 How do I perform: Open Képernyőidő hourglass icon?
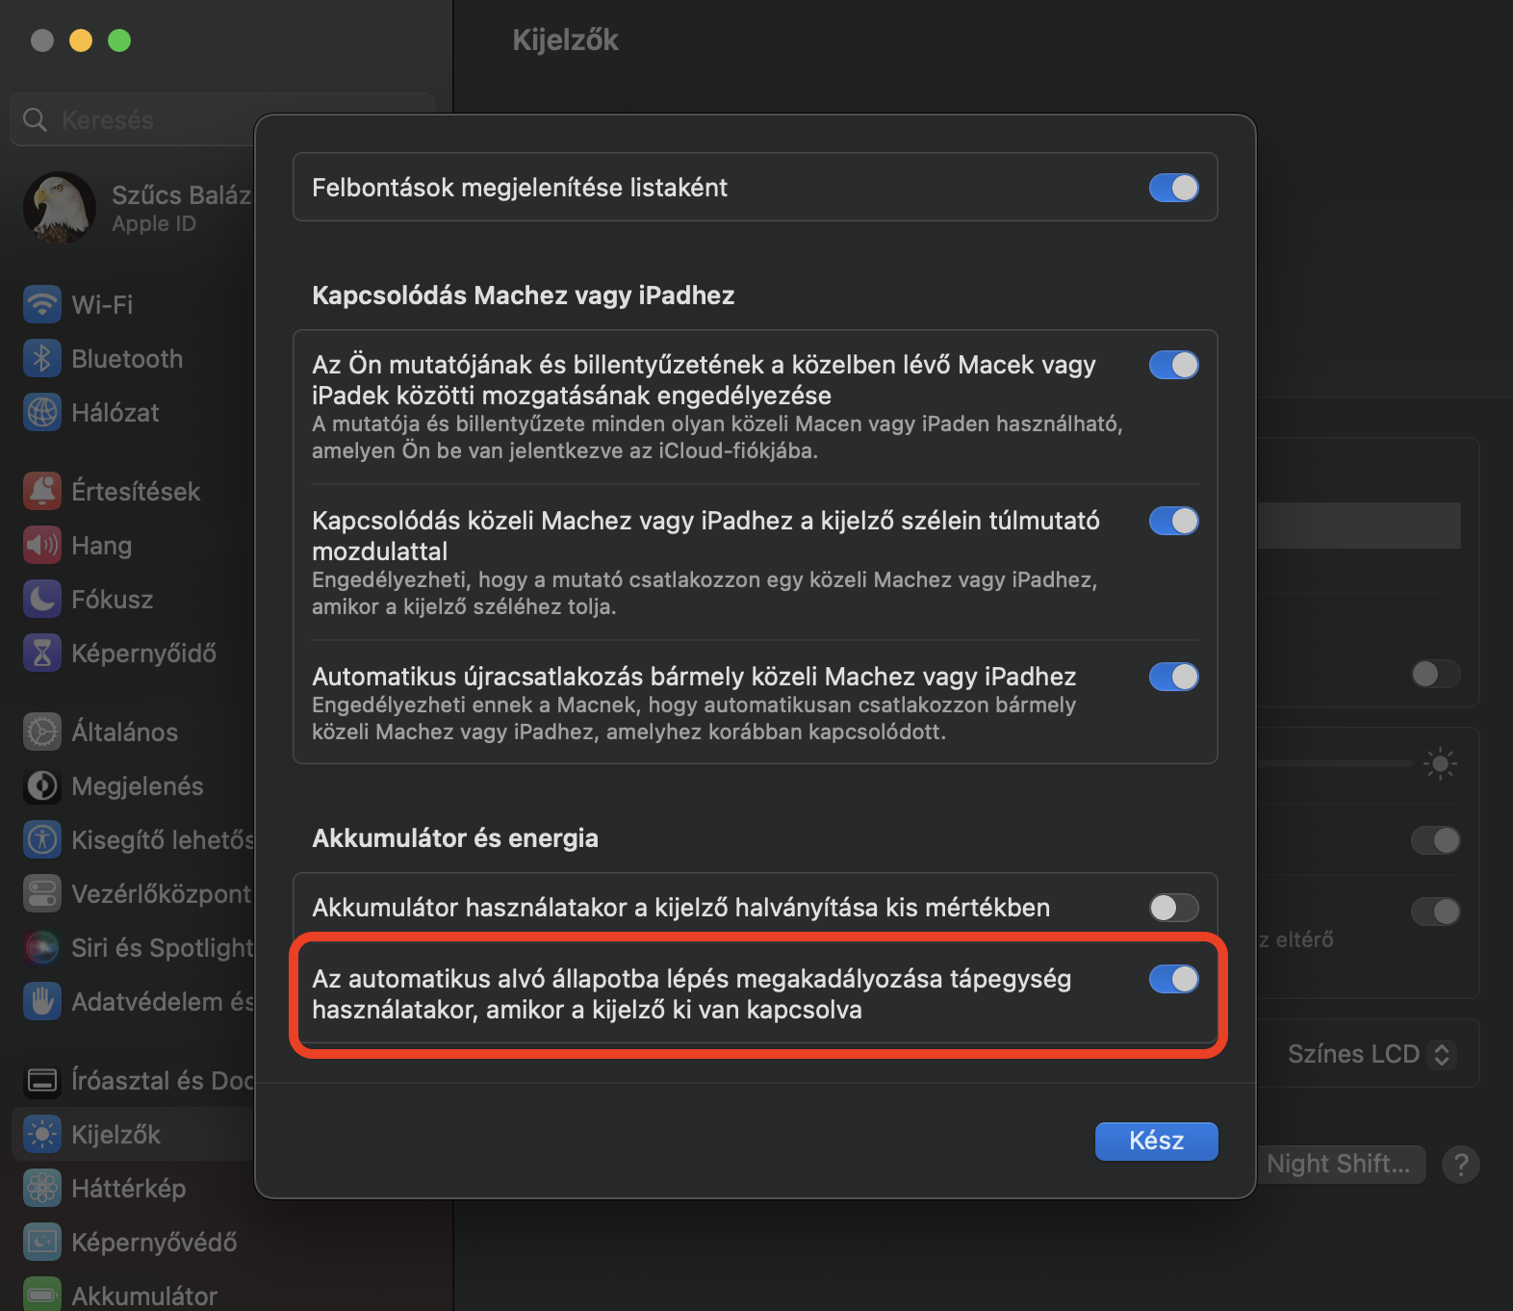tap(41, 653)
